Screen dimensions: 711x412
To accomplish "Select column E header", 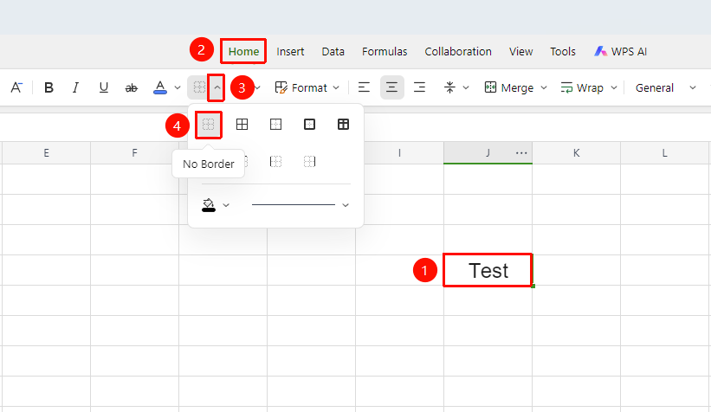I will tap(46, 152).
